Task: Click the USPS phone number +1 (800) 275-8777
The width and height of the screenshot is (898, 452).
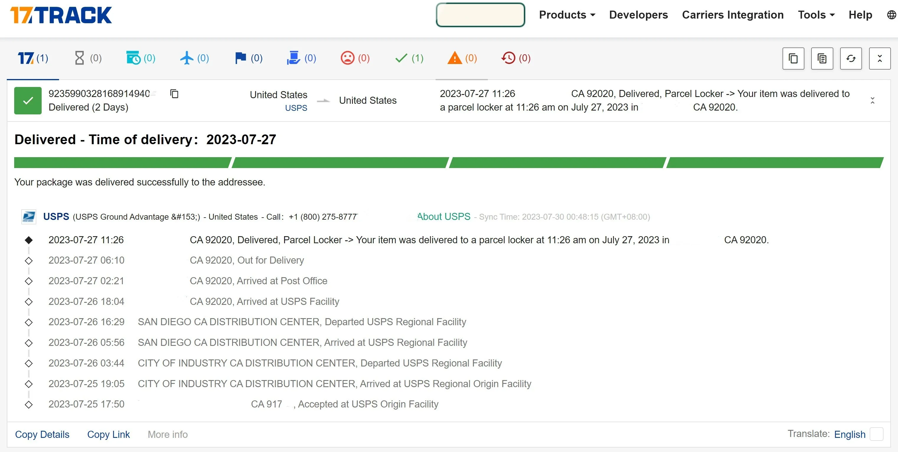Action: (323, 217)
